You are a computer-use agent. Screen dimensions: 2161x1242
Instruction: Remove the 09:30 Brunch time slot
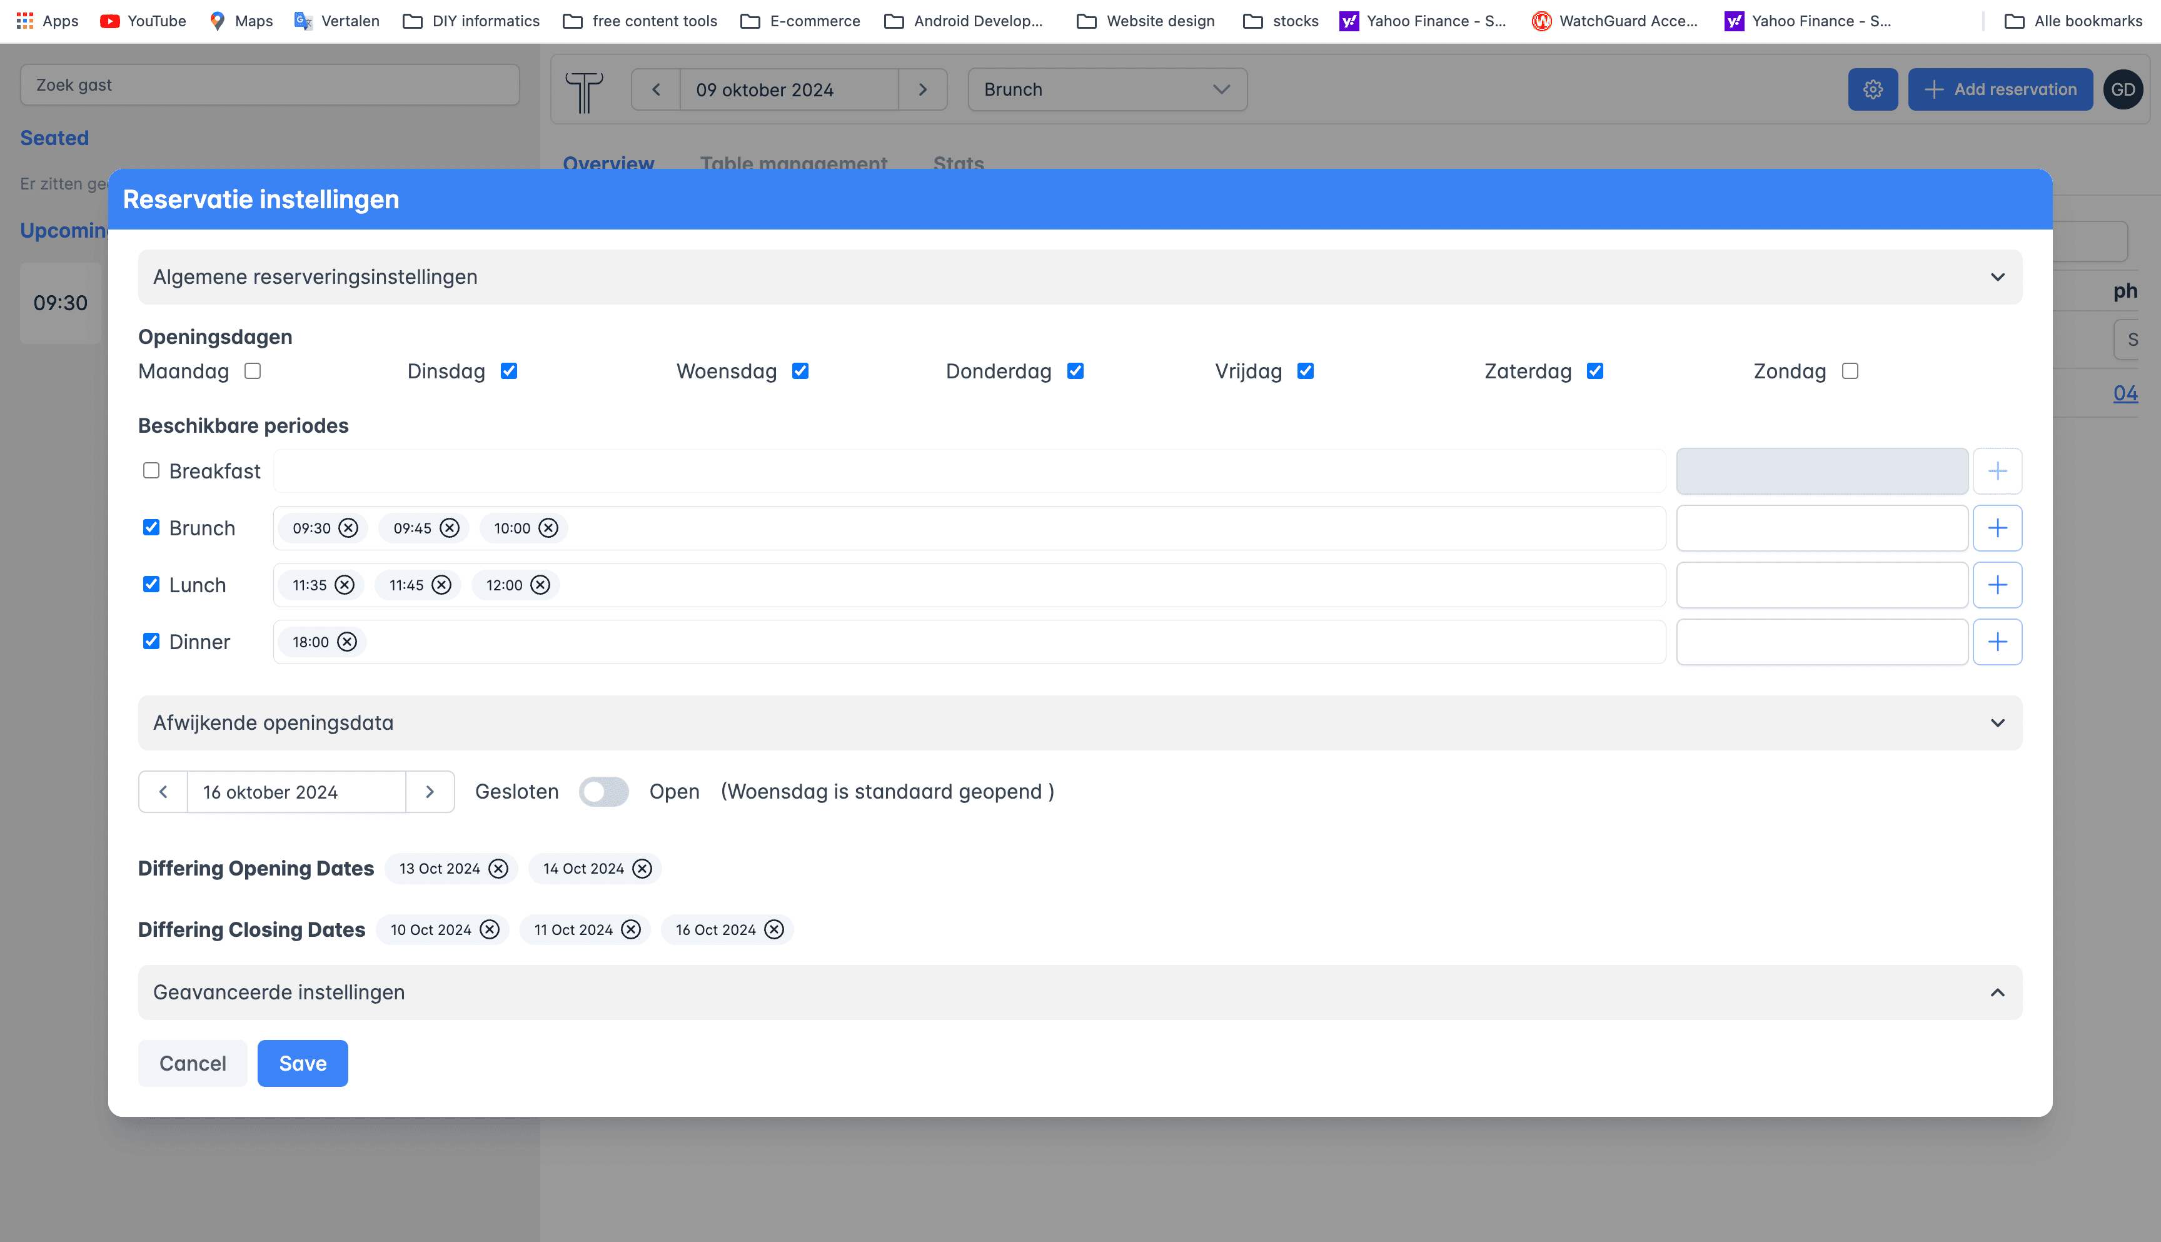point(348,528)
